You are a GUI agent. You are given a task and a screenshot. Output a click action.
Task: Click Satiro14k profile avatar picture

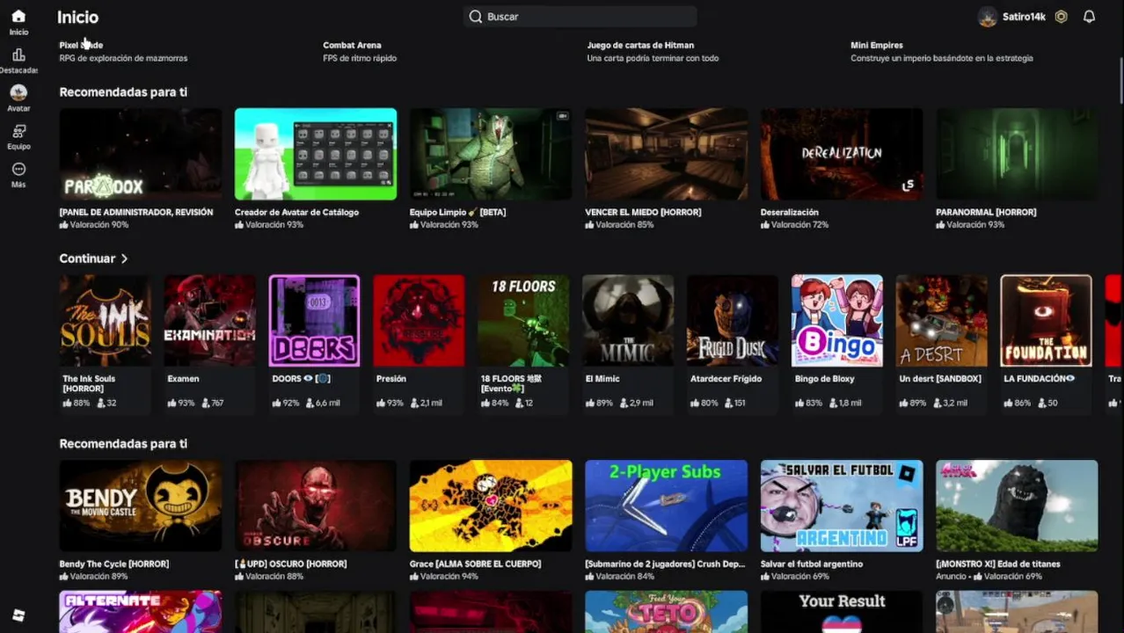(988, 17)
